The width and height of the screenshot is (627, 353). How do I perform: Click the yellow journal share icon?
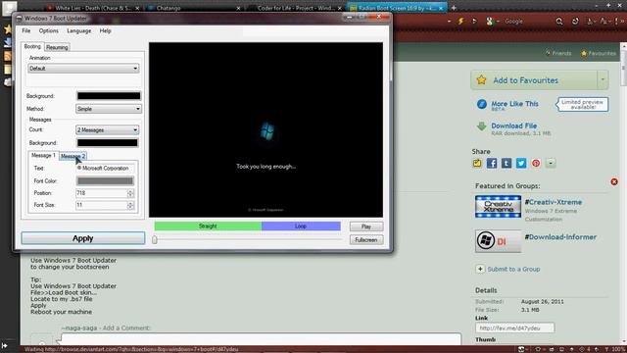pos(477,163)
